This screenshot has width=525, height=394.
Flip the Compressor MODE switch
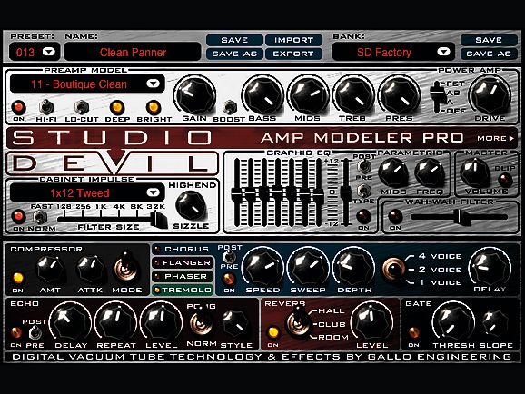click(x=125, y=268)
